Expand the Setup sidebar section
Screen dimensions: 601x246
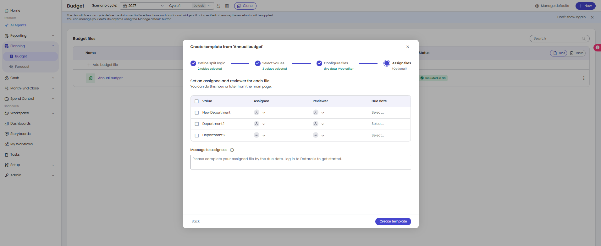click(x=53, y=165)
